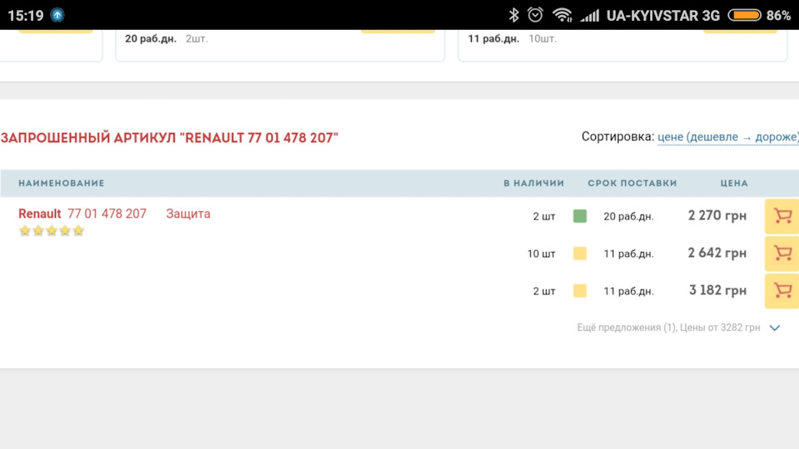Tap the alarm clock status icon
This screenshot has height=449, width=799.
click(535, 15)
